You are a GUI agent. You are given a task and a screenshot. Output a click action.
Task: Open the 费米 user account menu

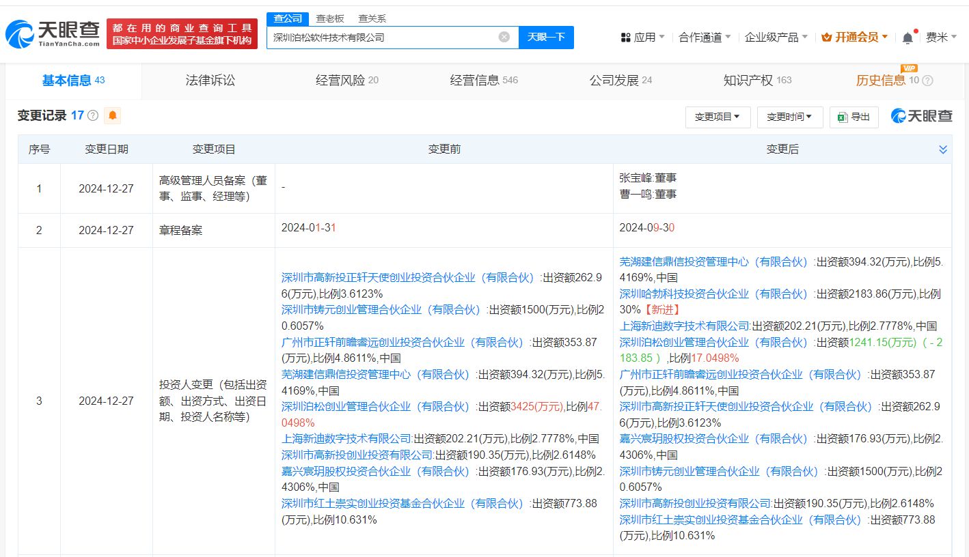pyautogui.click(x=942, y=38)
